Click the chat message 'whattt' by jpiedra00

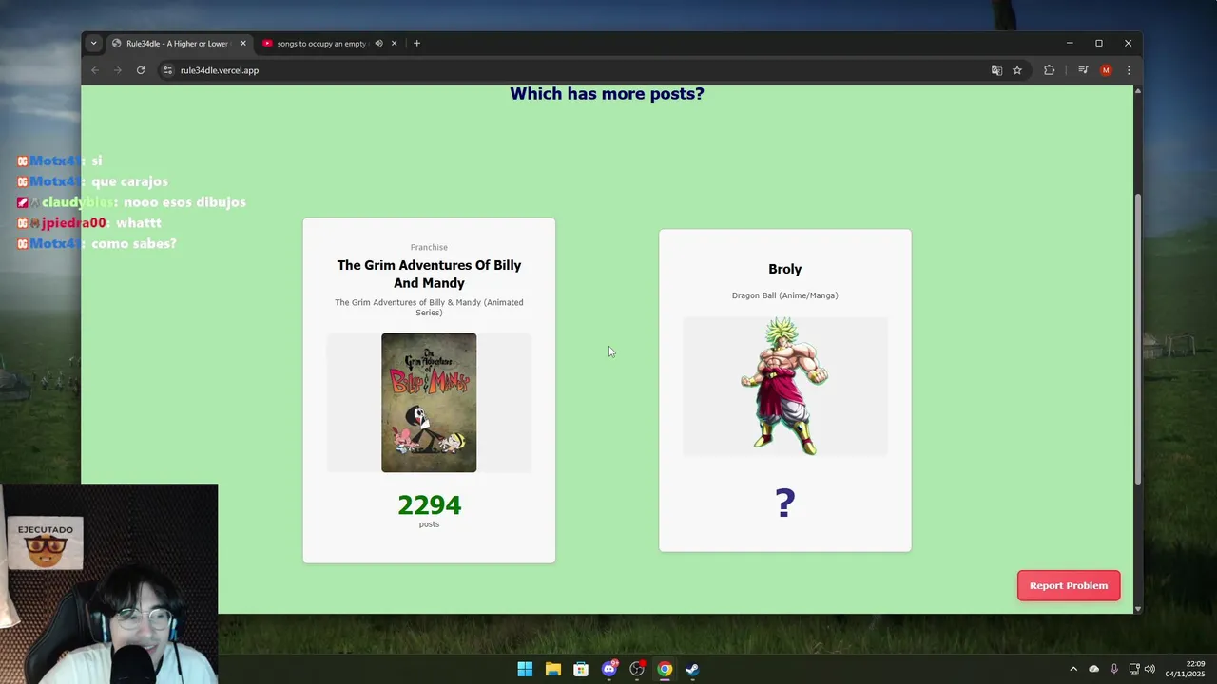click(x=139, y=223)
